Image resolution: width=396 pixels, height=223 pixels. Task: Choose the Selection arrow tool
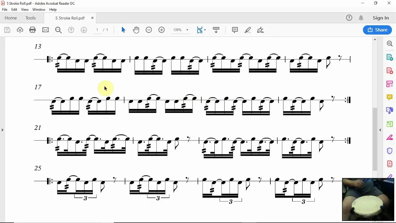(123, 30)
